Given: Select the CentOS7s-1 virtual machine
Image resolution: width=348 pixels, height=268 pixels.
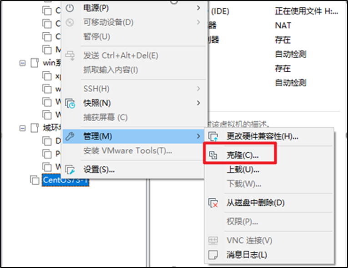Looking at the screenshot, I should [x=66, y=180].
